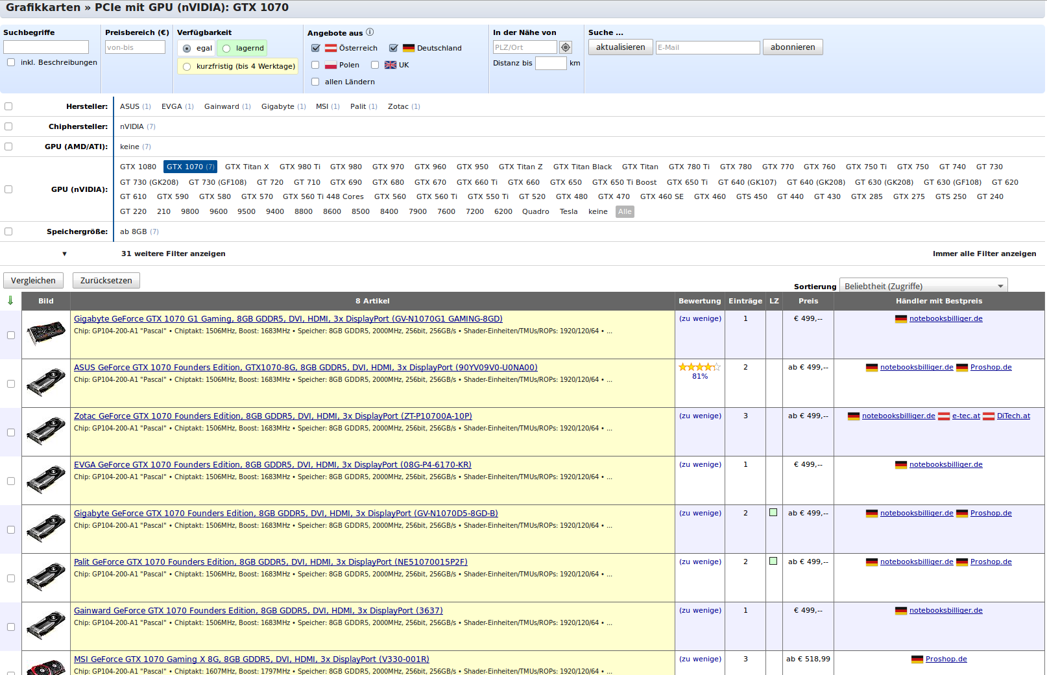Click the rating stars of the ASUS GTX 1070
Image resolution: width=1047 pixels, height=675 pixels.
[700, 367]
